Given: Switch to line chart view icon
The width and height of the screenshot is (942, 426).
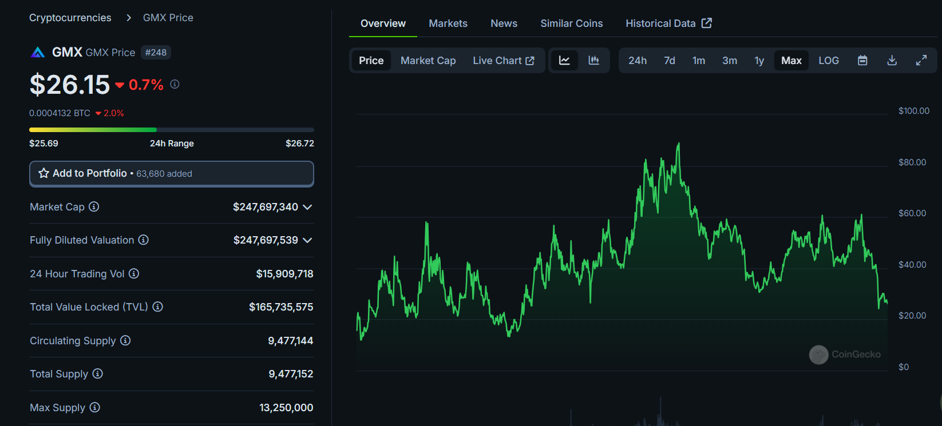Looking at the screenshot, I should click(564, 60).
